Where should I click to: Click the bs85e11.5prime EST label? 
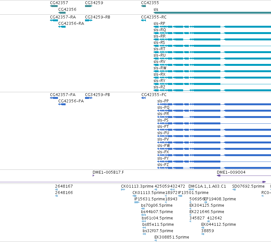click(158, 225)
